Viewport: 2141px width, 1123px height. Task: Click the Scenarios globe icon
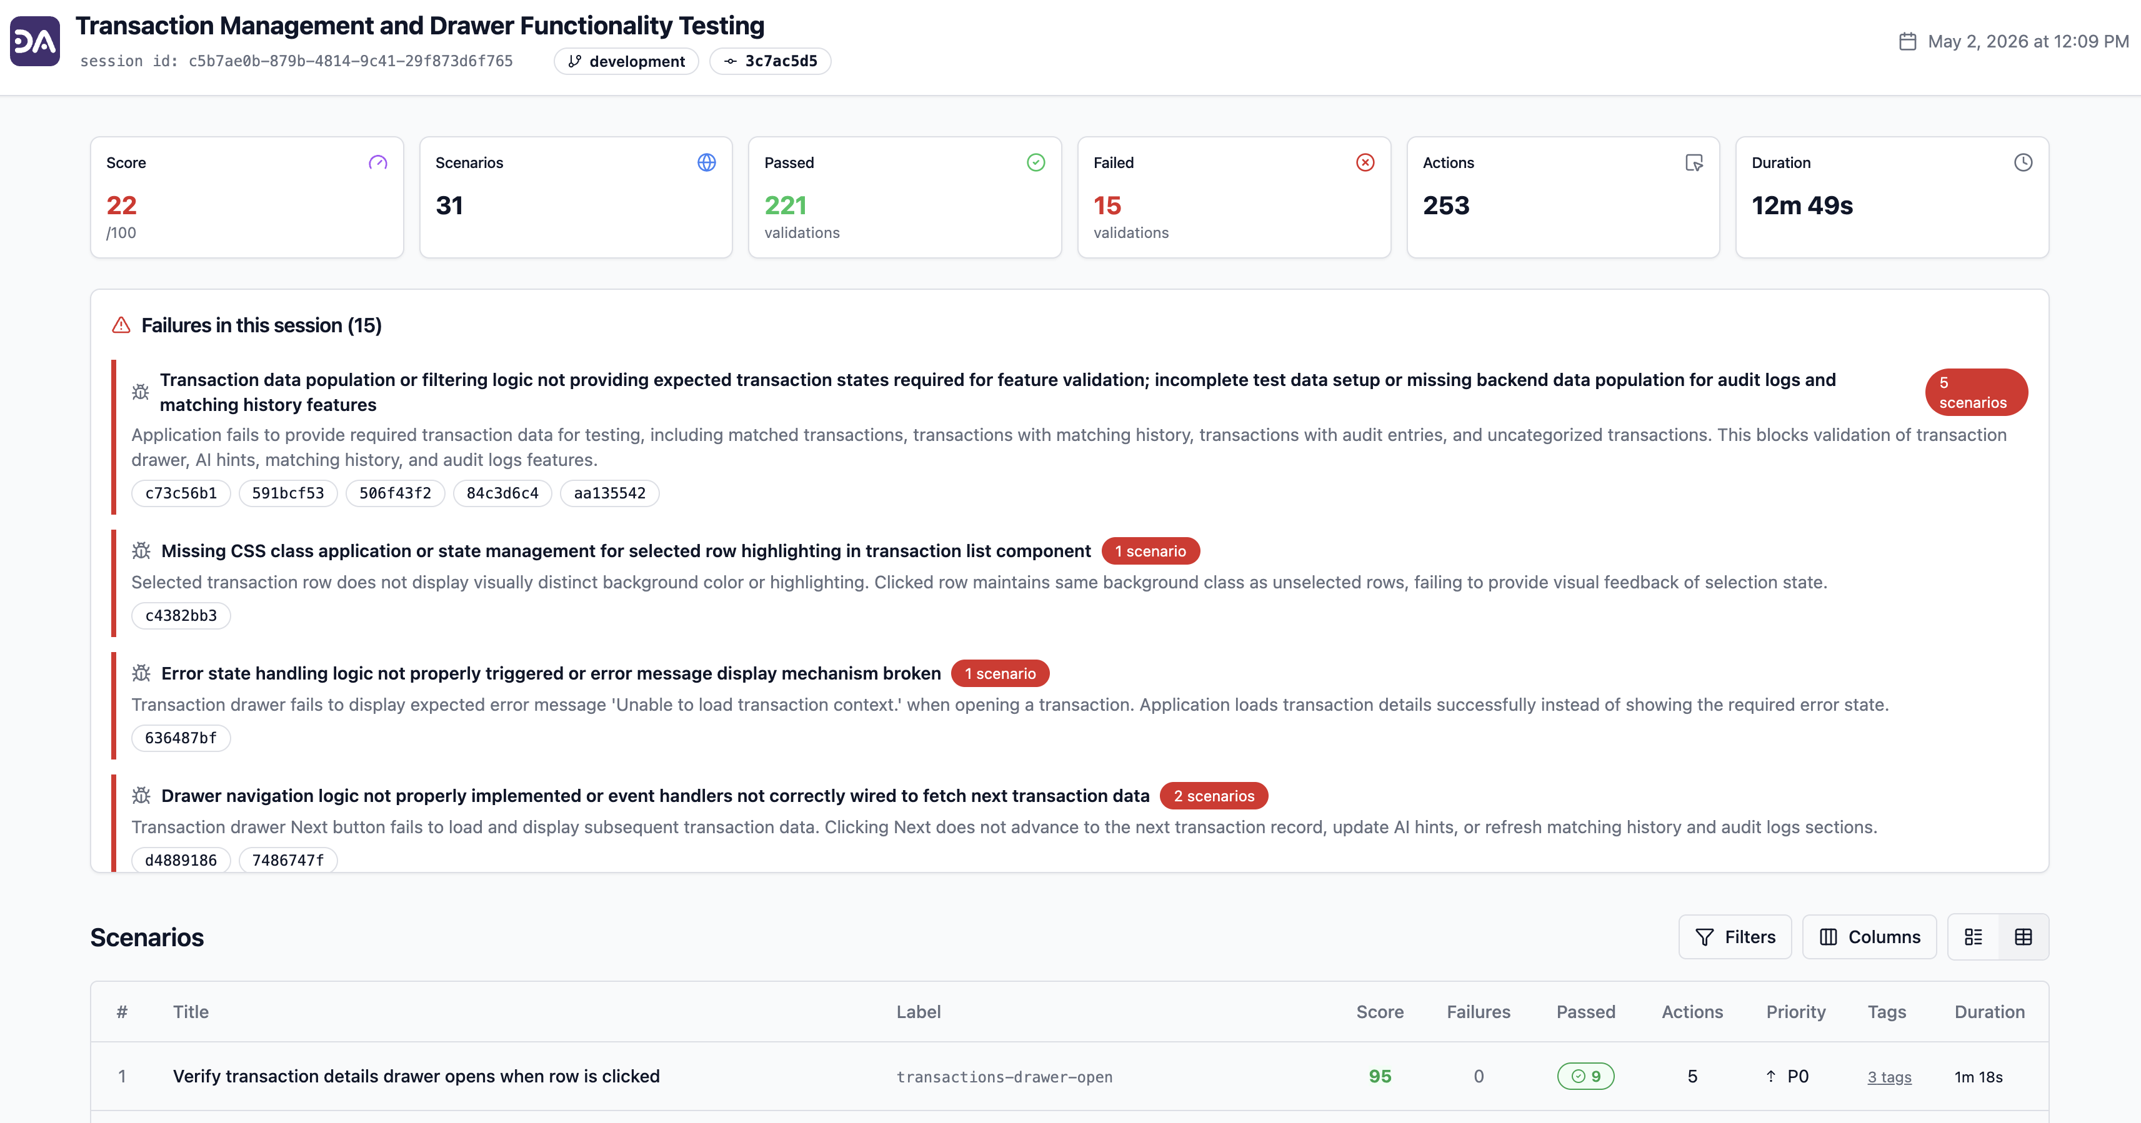(706, 163)
